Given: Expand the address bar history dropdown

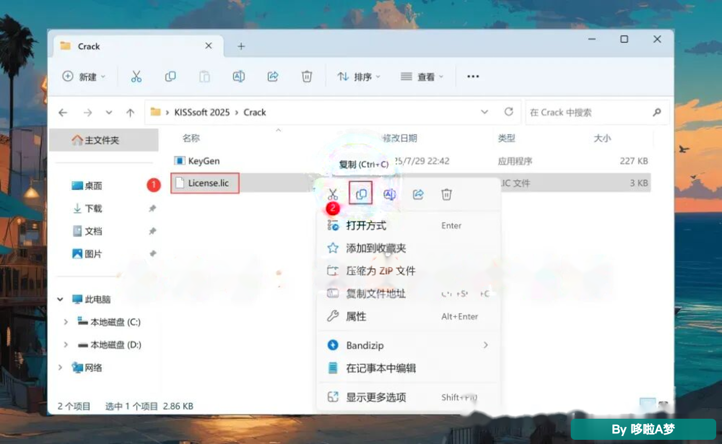Looking at the screenshot, I should tap(484, 112).
